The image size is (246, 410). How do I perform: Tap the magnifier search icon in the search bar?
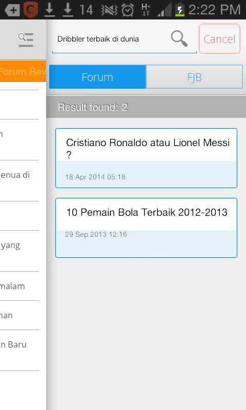(179, 38)
